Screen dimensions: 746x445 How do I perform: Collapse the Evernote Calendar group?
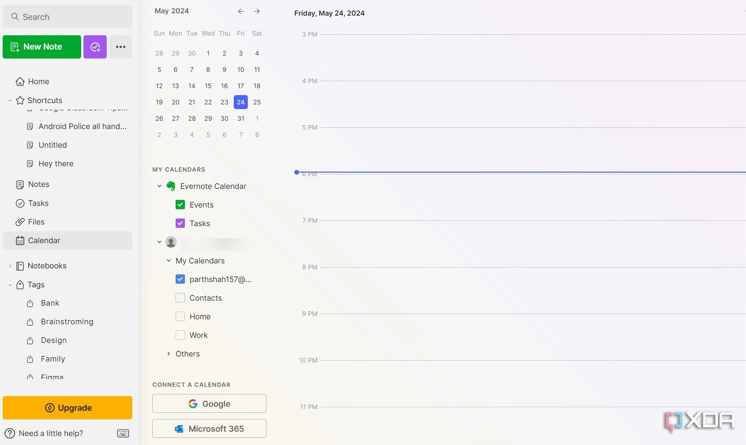click(x=159, y=186)
